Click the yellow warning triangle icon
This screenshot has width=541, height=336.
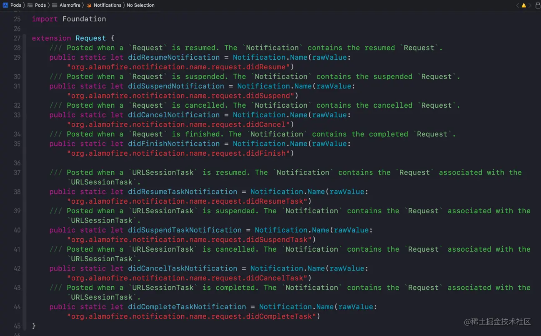[524, 5]
